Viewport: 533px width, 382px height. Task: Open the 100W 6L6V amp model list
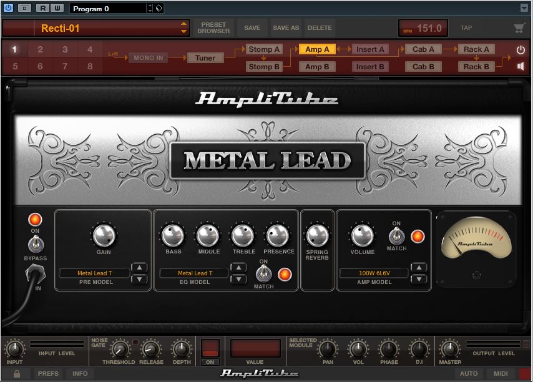click(374, 273)
